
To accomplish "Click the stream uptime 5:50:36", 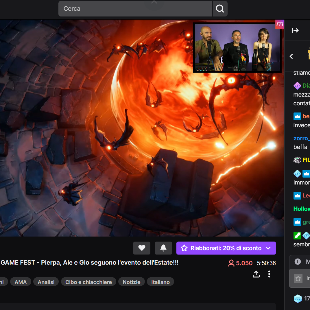I will pos(266,263).
